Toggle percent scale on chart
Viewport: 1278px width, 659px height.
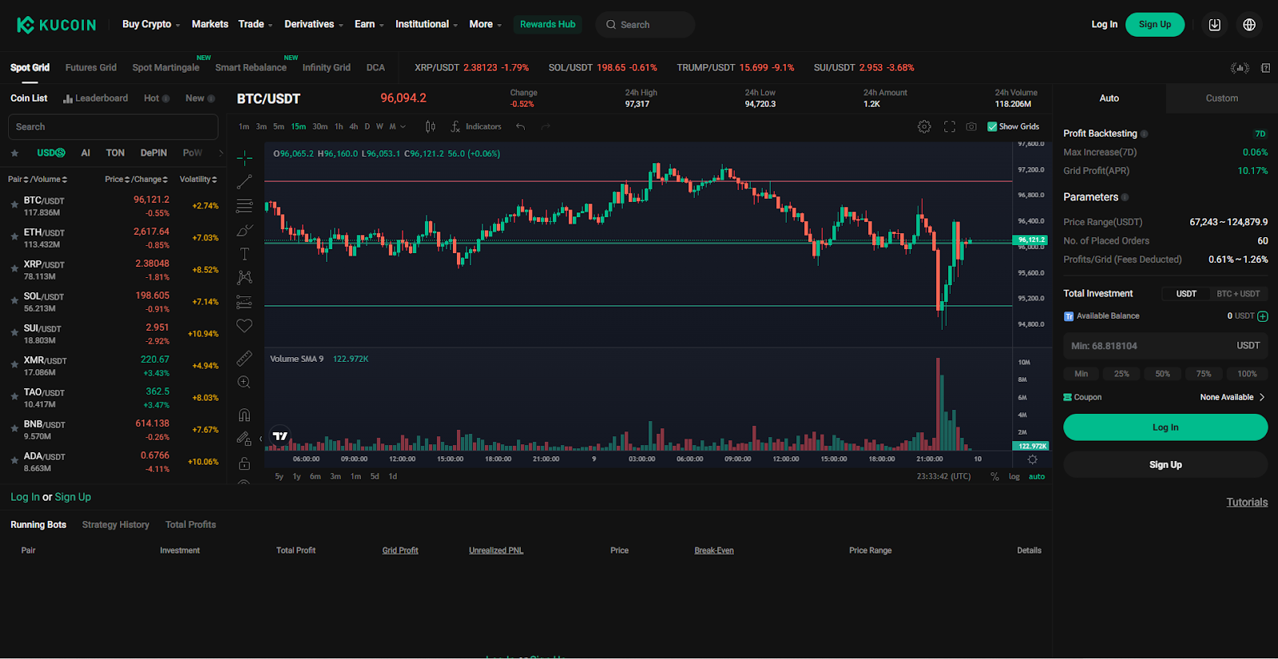coord(994,477)
